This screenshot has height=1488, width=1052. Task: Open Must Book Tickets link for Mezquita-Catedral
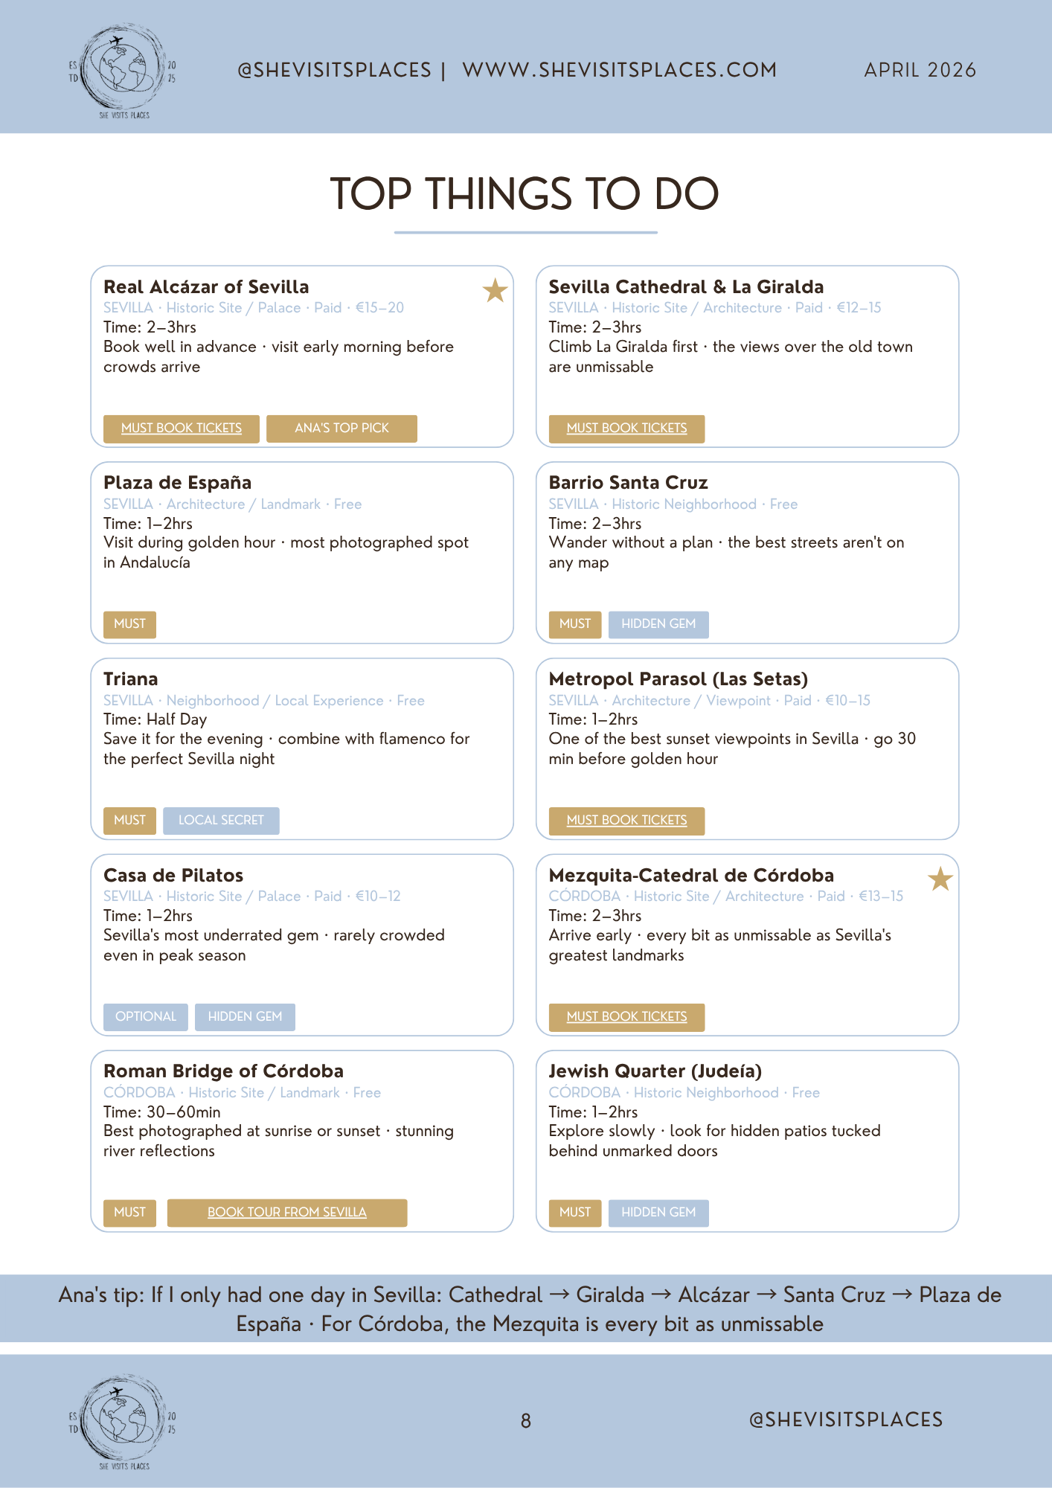626,1017
